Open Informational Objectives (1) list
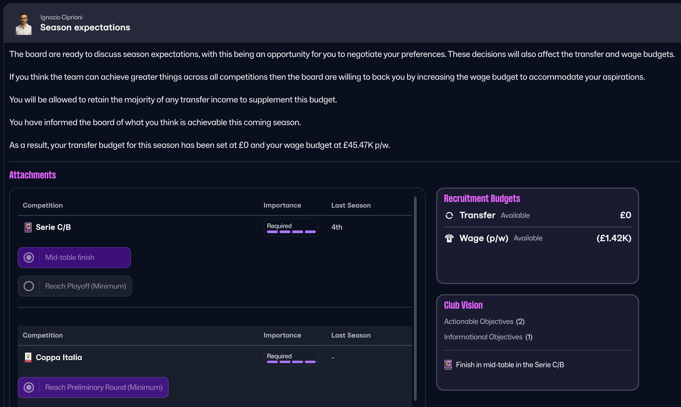Screen dimensions: 681x407 coord(488,337)
